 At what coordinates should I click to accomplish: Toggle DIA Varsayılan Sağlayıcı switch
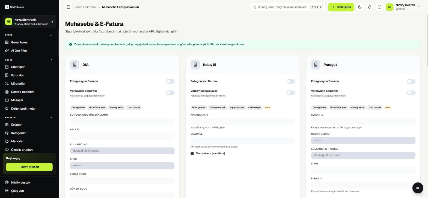[x=170, y=93]
